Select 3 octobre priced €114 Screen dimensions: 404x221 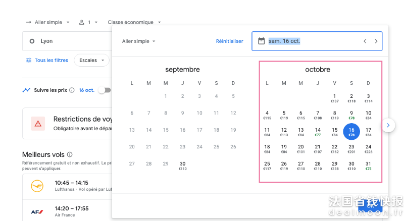pos(369,98)
